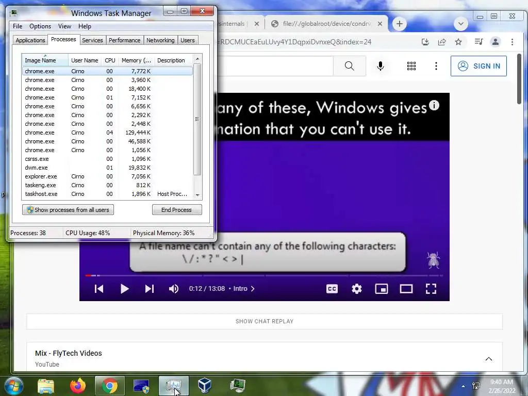528x396 pixels.
Task: Open Chrome media controls icon
Action: [x=478, y=42]
